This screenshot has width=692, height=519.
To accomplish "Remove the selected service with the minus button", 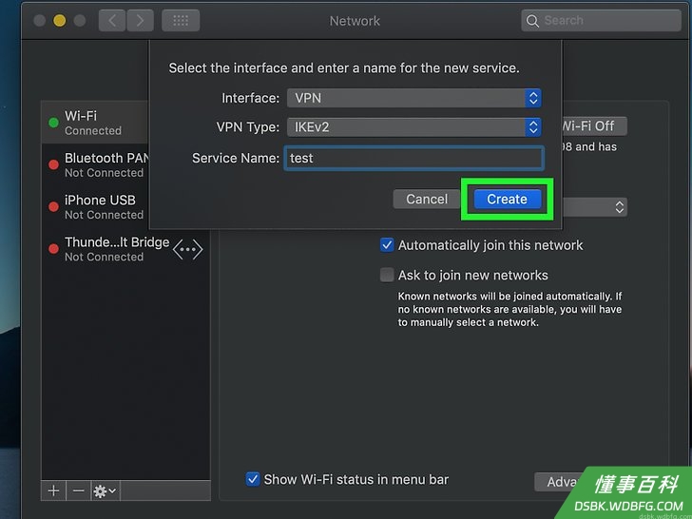I will (x=79, y=490).
